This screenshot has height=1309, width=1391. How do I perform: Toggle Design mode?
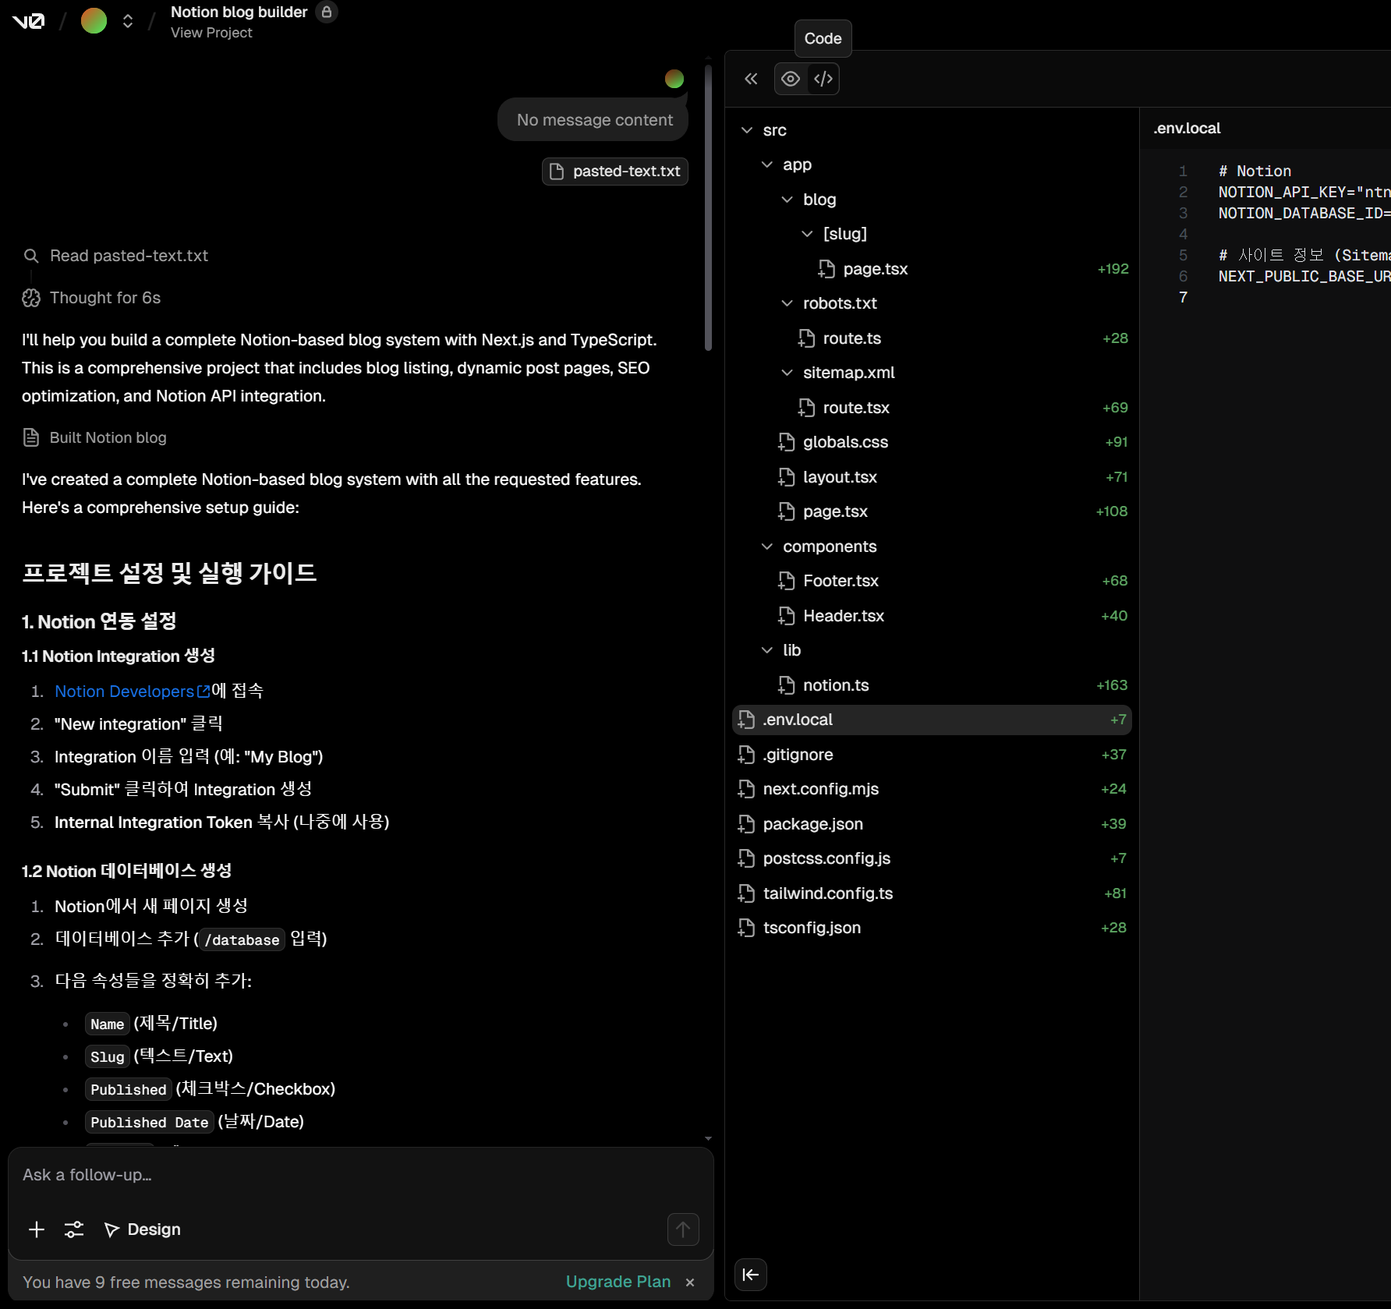click(x=143, y=1229)
